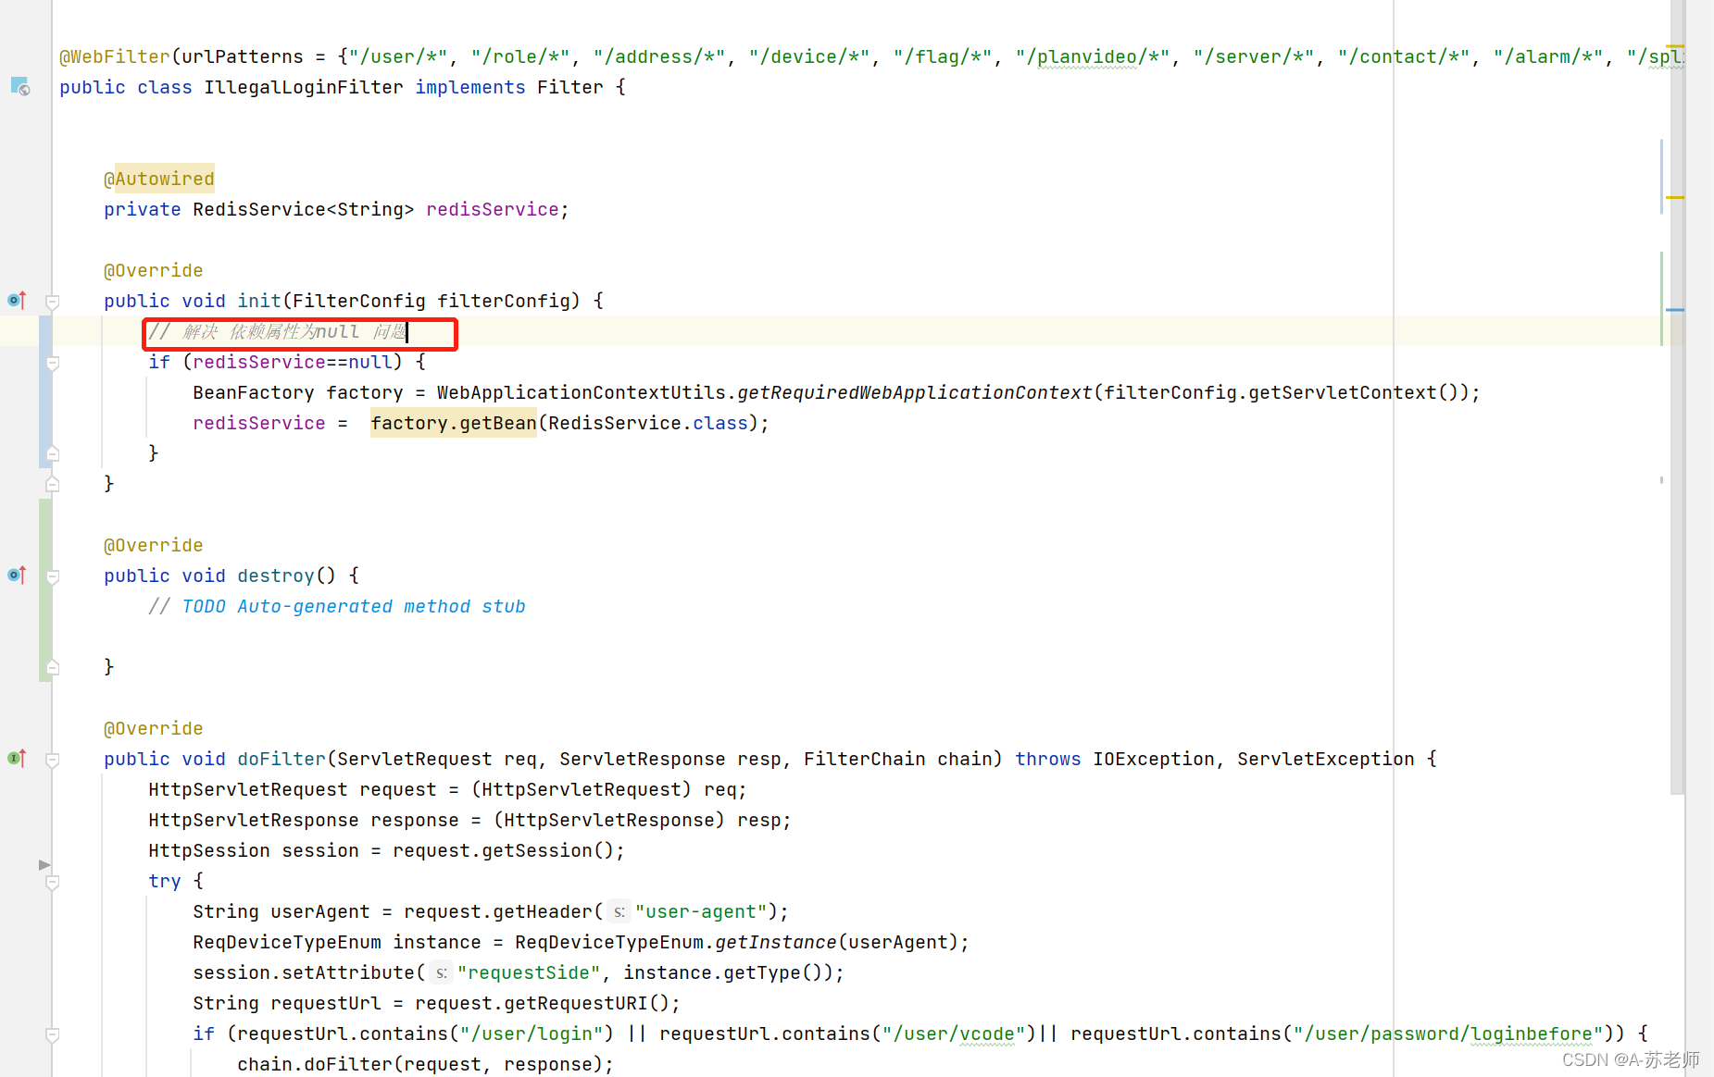The width and height of the screenshot is (1714, 1077).
Task: Click the highlighted @Autowired annotation
Action: tap(159, 179)
